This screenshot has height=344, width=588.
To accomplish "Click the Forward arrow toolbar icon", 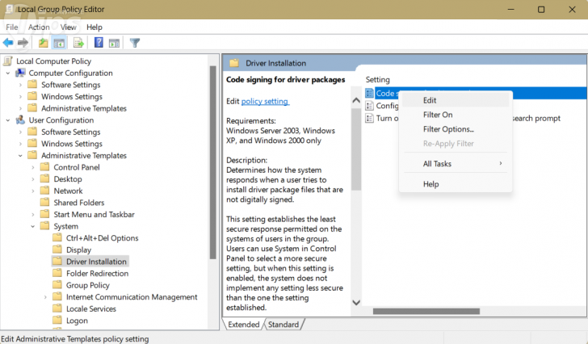I will (23, 43).
